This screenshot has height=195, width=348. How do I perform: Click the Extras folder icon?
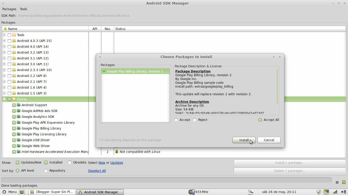click(14, 99)
